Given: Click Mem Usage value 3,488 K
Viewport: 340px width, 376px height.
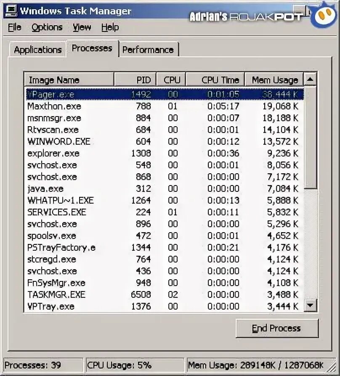Looking at the screenshot, I should click(283, 294).
